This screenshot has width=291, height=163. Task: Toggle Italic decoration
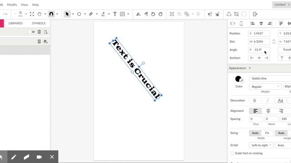[267, 101]
